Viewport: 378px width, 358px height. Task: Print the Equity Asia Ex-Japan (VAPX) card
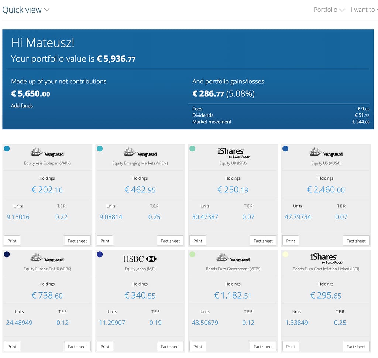[x=12, y=241]
